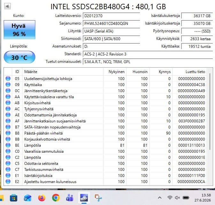215x205 pixels.
Task: Select the status orb of row AC
Action: pos(8,109)
